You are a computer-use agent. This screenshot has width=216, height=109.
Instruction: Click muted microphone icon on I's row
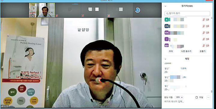[204, 39]
